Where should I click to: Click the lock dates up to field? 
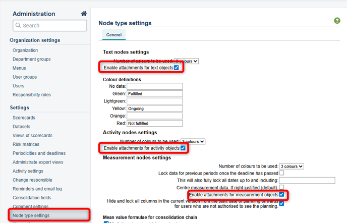307,181
